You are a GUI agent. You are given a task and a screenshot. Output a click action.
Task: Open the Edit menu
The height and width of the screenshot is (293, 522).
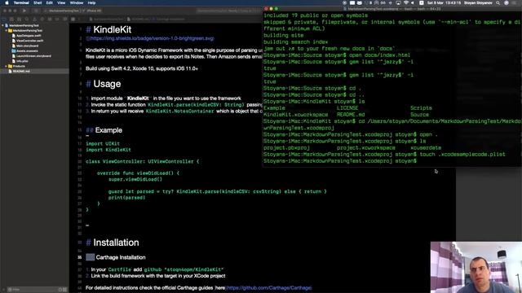49,2
